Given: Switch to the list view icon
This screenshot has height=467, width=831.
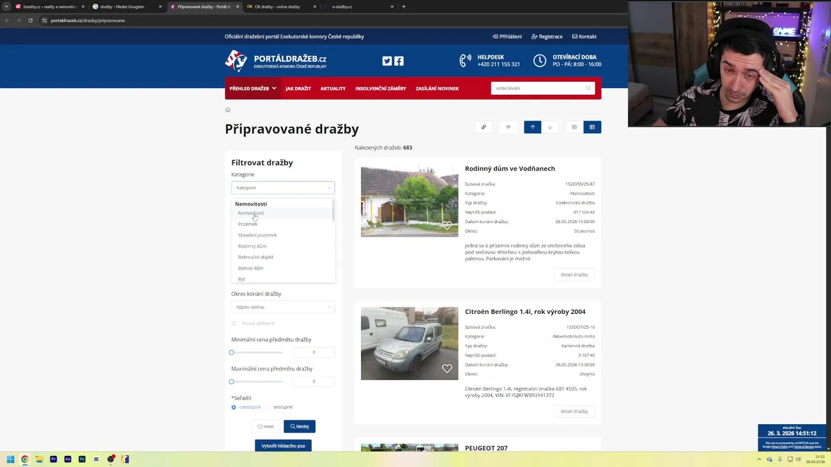Looking at the screenshot, I should click(592, 127).
